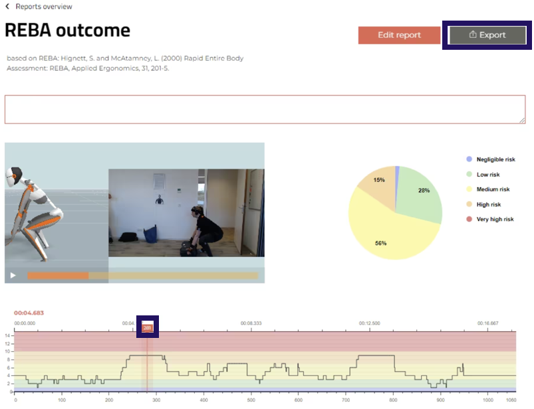Click the orange video progress bar
This screenshot has width=534, height=409.
tap(58, 276)
